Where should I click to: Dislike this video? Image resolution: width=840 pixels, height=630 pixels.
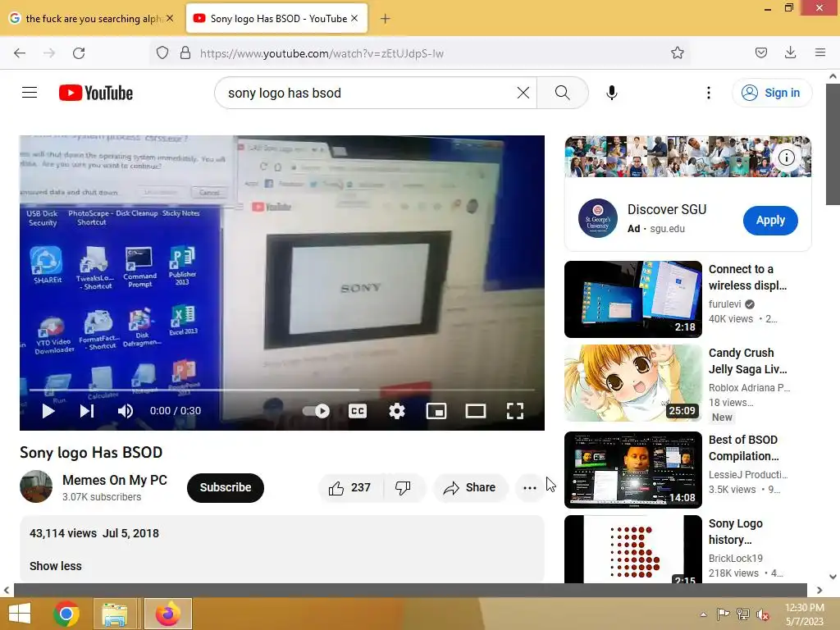click(x=404, y=487)
